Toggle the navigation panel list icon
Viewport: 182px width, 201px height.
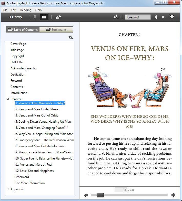pyautogui.click(x=44, y=17)
